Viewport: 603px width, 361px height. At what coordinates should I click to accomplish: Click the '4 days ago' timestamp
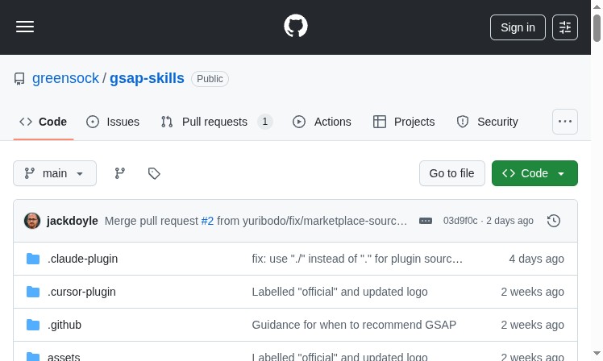coord(536,259)
